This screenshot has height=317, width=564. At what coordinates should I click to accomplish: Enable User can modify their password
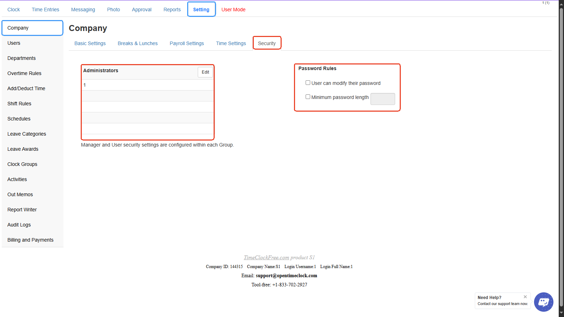[x=308, y=83]
